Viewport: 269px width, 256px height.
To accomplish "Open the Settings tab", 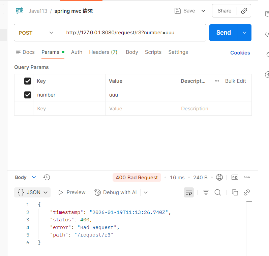I will click(x=178, y=52).
